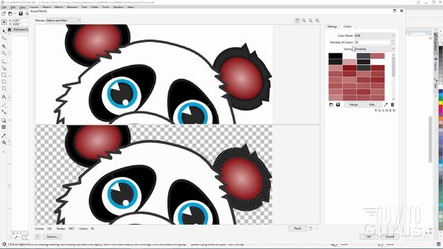Click the first magnifier icon next to the Pan hand

tap(304, 20)
